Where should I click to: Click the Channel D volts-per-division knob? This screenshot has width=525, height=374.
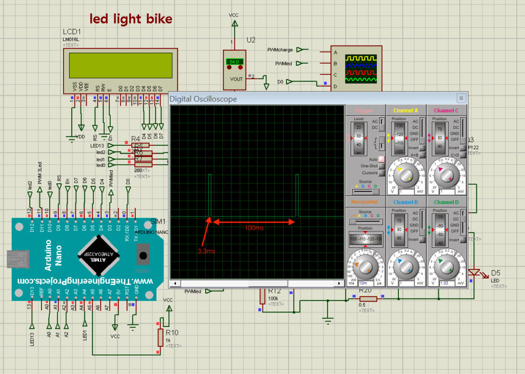point(447,267)
